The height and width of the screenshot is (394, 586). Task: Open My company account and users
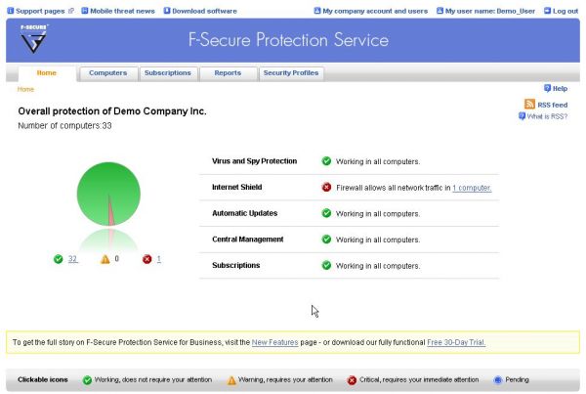point(375,11)
